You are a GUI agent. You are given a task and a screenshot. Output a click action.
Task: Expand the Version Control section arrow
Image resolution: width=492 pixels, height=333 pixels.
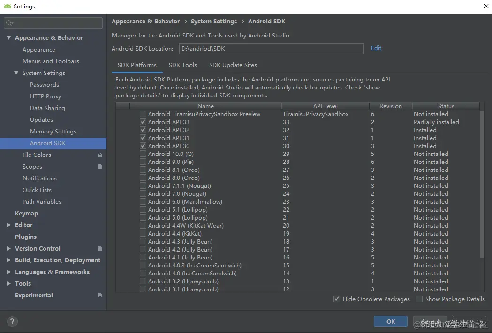coord(8,248)
